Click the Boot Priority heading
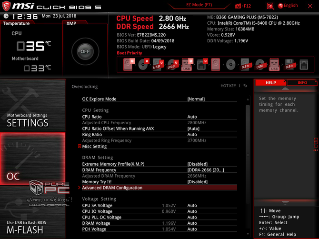Image resolution: width=319 pixels, height=239 pixels. 130,53
